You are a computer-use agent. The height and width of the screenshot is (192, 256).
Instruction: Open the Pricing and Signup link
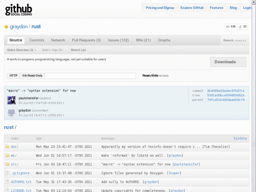coord(160,8)
